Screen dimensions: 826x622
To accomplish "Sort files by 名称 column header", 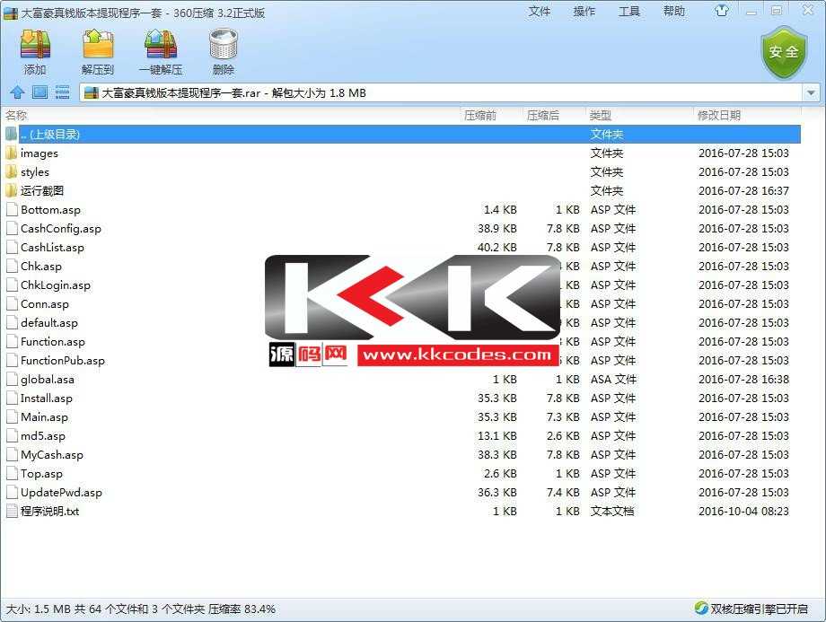I will click(x=16, y=115).
